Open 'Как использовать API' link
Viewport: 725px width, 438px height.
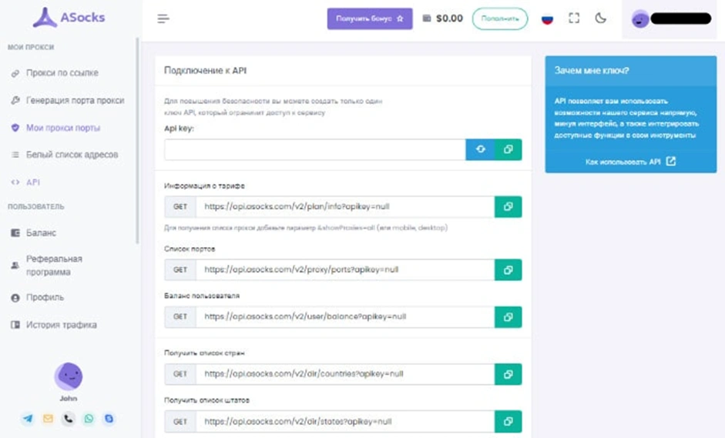629,162
